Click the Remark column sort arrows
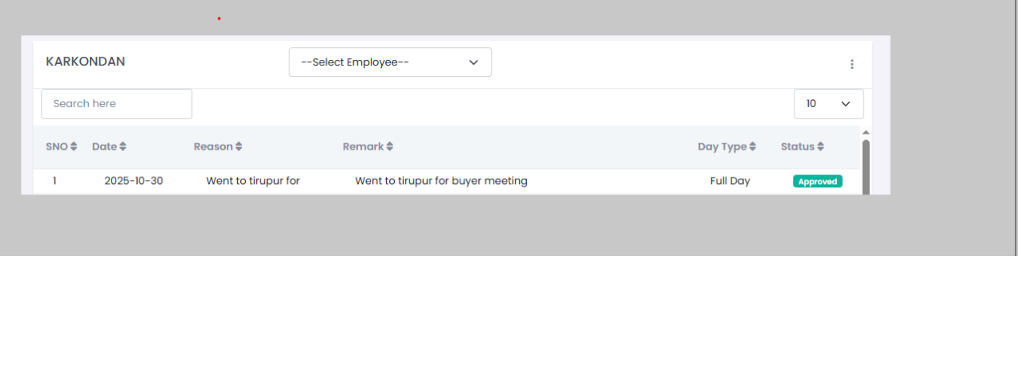Viewport: 1018px width, 368px height. 390,147
